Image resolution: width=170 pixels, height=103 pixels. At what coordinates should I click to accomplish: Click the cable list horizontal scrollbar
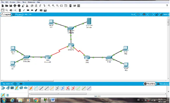click(x=58, y=94)
